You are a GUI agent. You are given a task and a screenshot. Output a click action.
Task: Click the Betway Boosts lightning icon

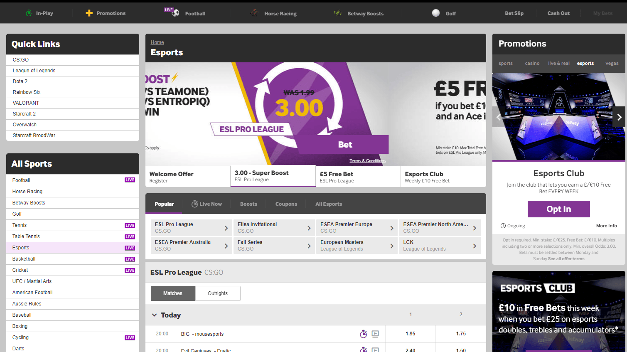point(338,13)
